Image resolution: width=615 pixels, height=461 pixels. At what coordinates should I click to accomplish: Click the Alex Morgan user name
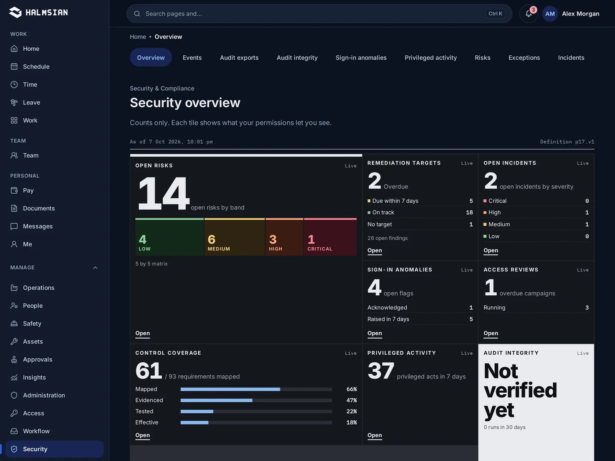[580, 14]
